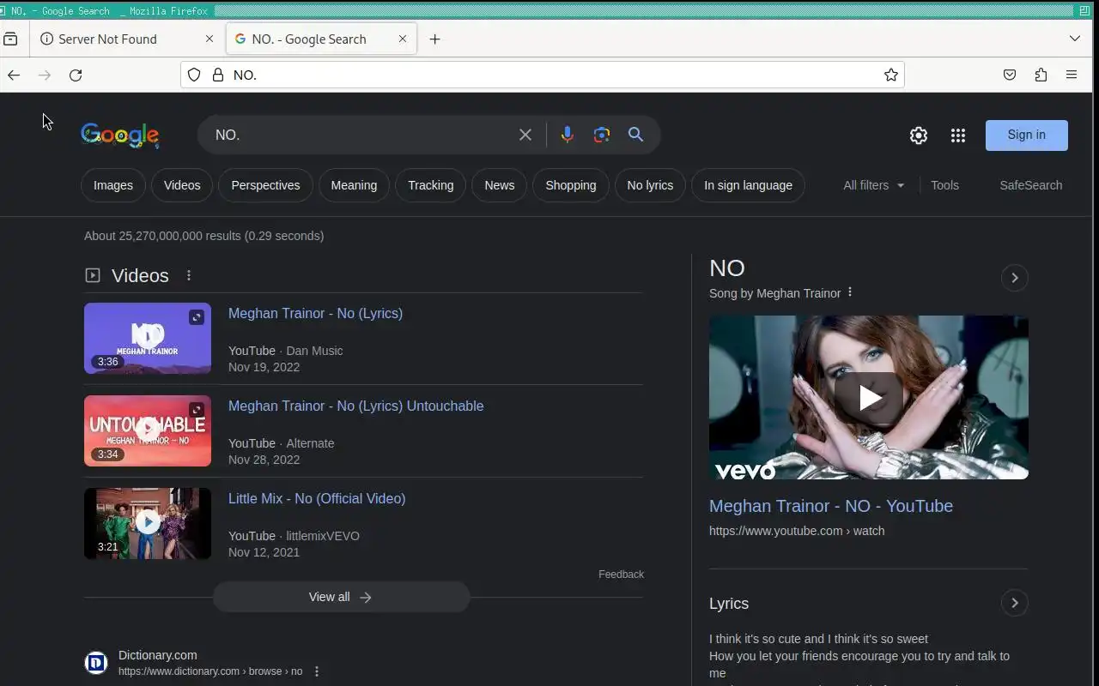Viewport: 1099px width, 686px height.
Task: Open Meghan Trainor - NO - YouTube link
Action: 831,506
